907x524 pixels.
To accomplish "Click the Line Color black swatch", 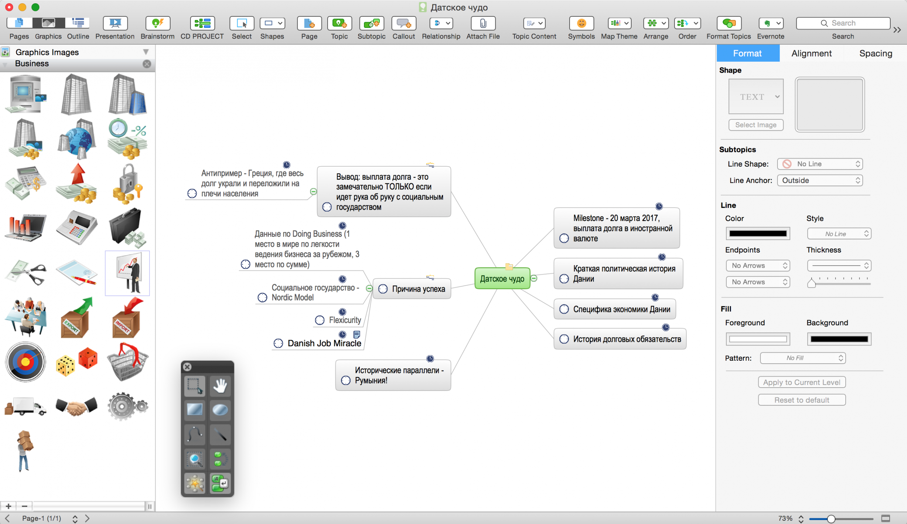I will [x=758, y=233].
